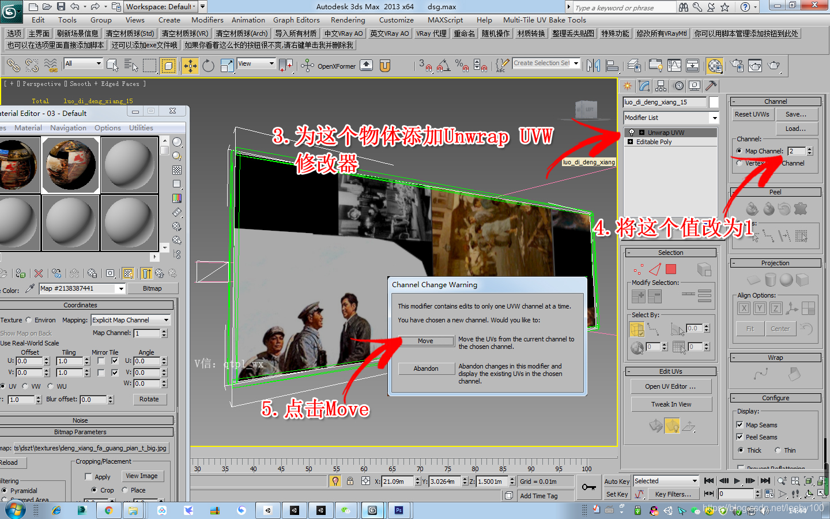Click the Unlink Selection tool
The width and height of the screenshot is (830, 519).
(32, 66)
